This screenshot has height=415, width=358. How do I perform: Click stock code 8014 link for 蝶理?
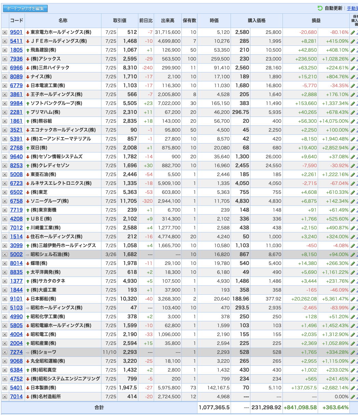[x=16, y=263]
